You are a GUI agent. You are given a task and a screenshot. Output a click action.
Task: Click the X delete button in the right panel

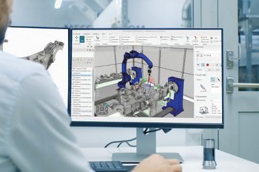[217, 65]
